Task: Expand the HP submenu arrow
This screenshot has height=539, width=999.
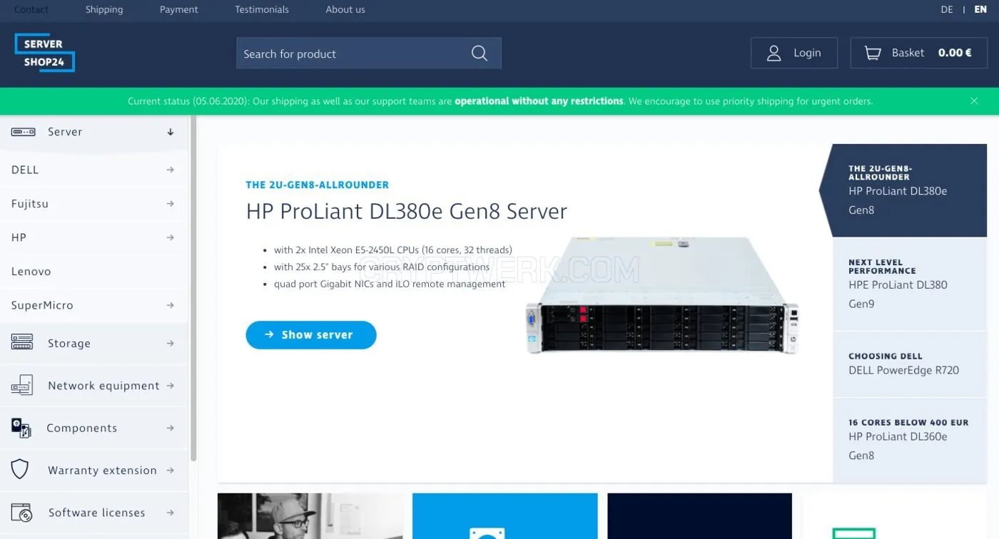Action: click(x=170, y=237)
